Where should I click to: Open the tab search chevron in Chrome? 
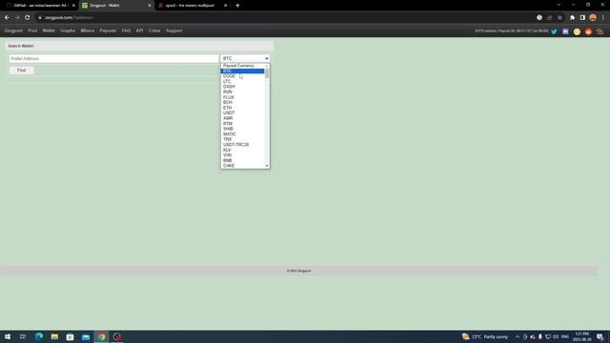(559, 5)
